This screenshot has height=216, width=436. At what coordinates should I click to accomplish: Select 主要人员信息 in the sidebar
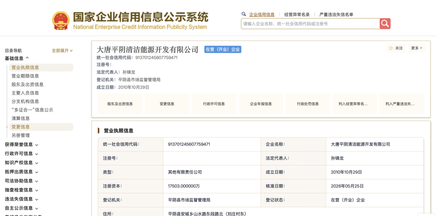(25, 93)
